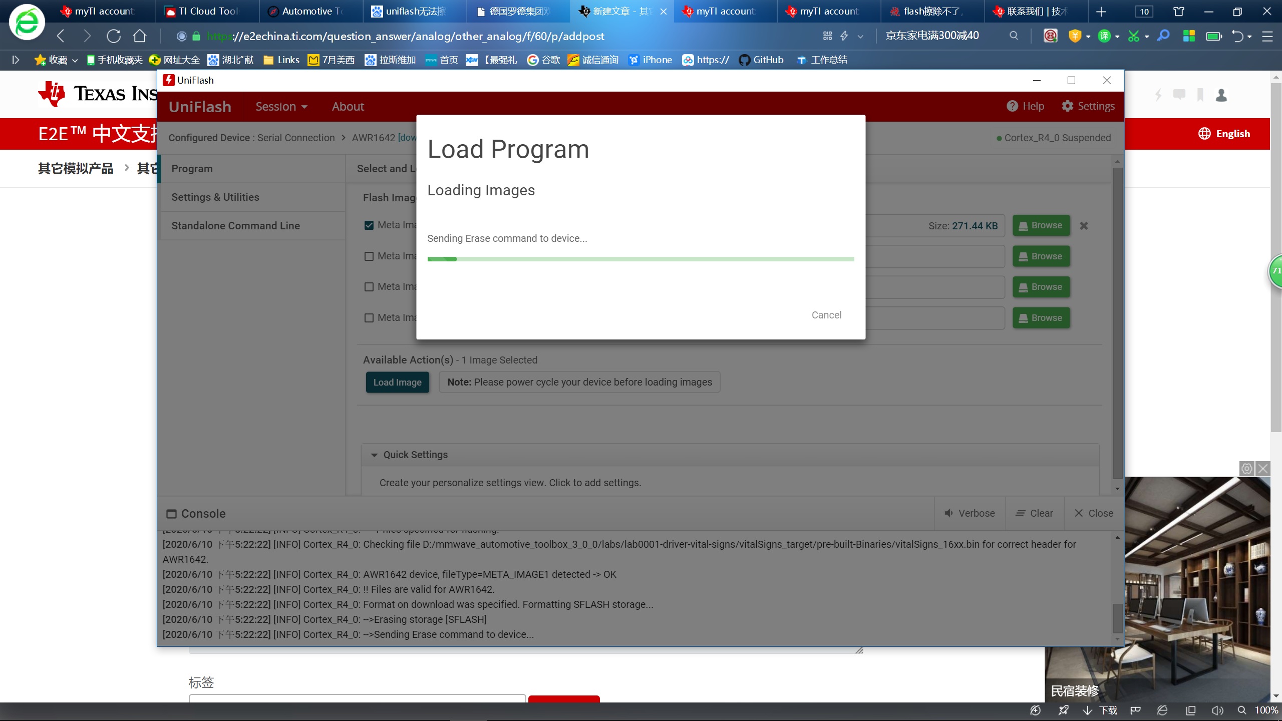Click the browser address bar URL
Screen dimensions: 1282x721
pos(406,36)
